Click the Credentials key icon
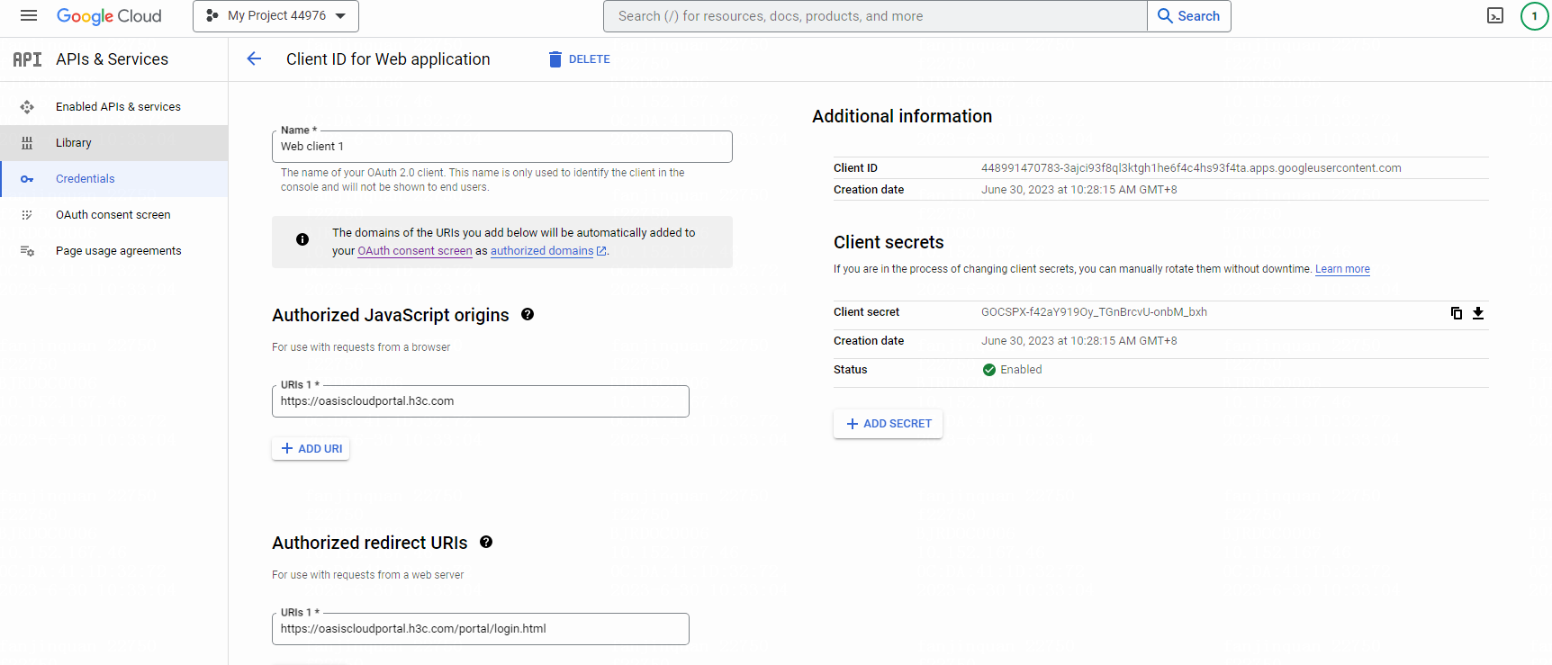 pyautogui.click(x=27, y=179)
